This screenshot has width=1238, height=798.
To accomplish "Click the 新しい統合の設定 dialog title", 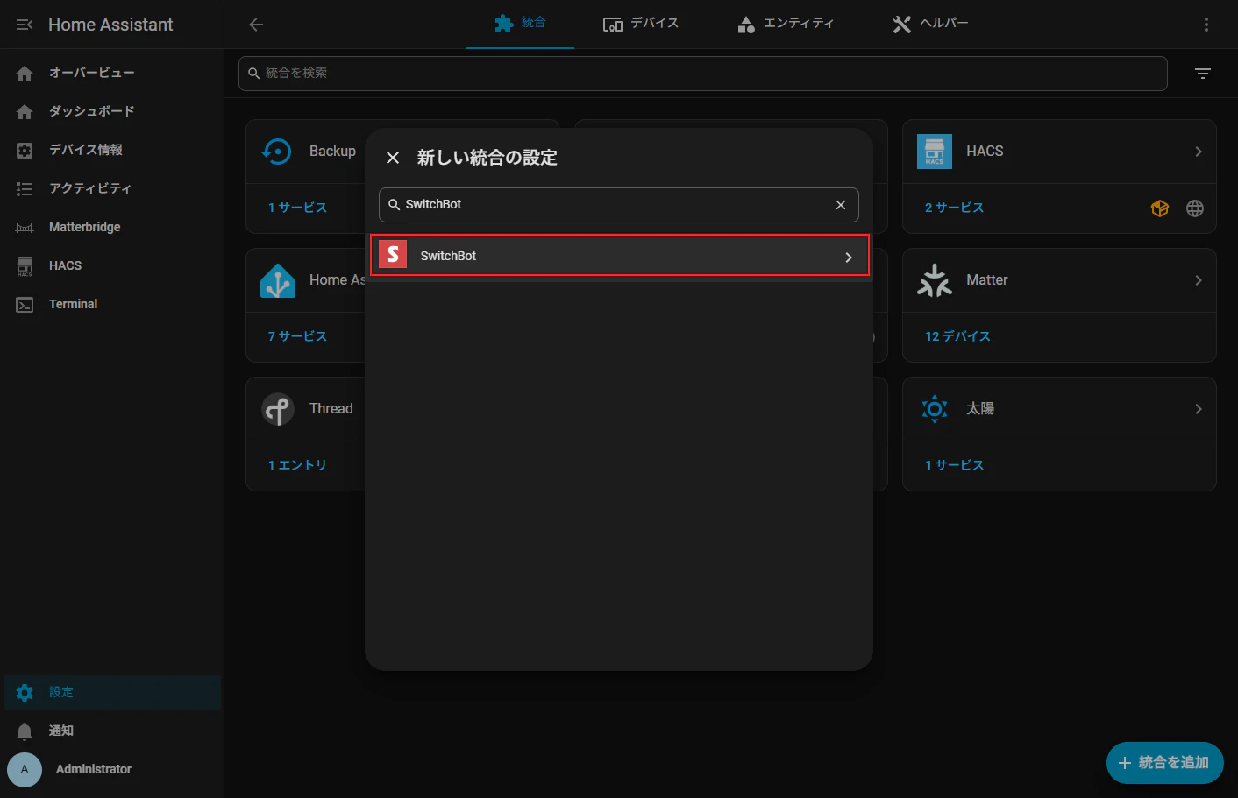I will pyautogui.click(x=487, y=158).
